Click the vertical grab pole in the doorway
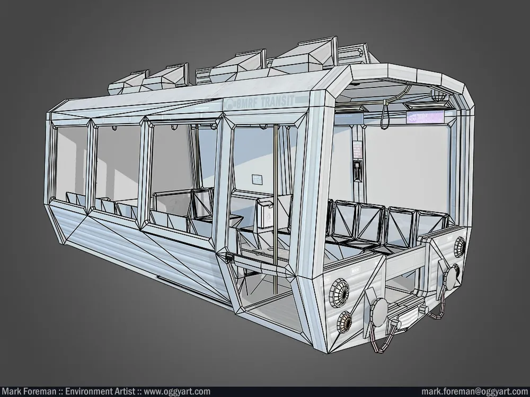Screen dimensions: 530x397 (276, 159)
